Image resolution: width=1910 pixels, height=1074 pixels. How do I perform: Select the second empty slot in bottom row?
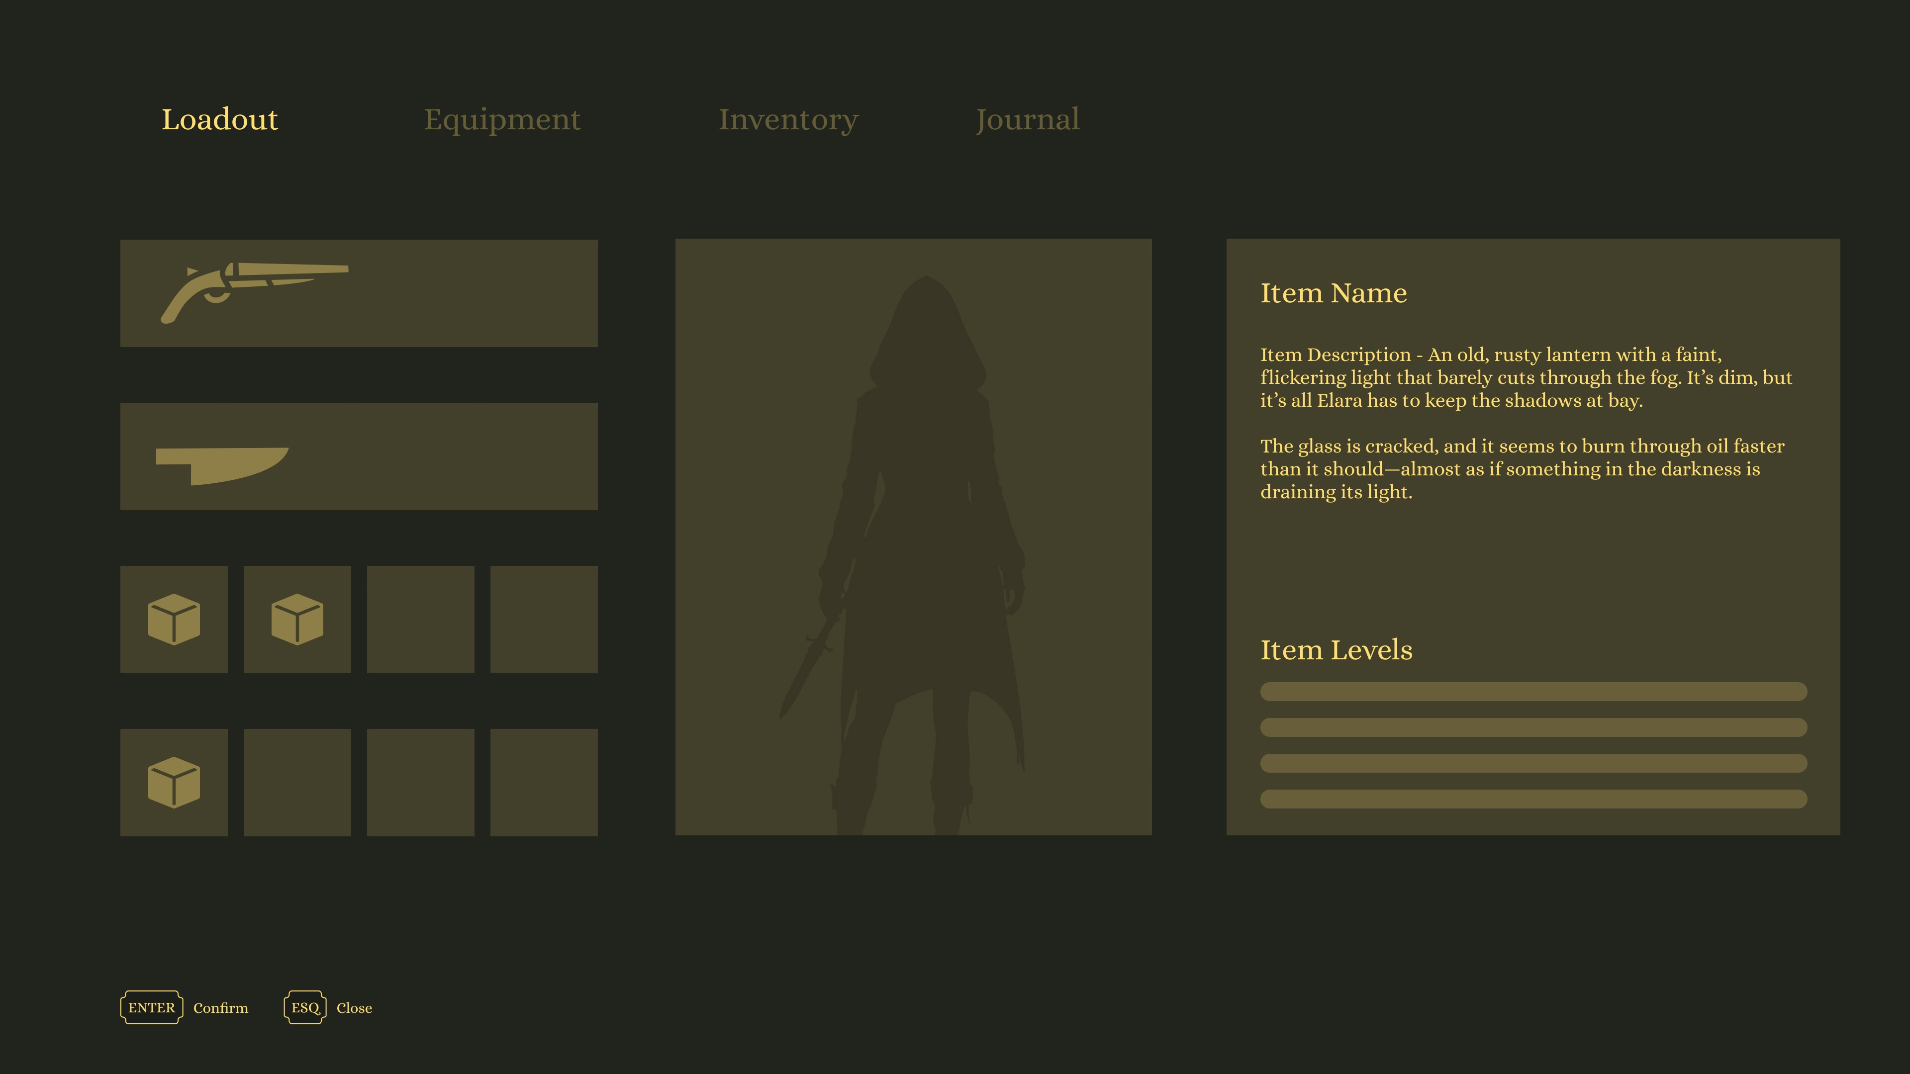pos(296,782)
